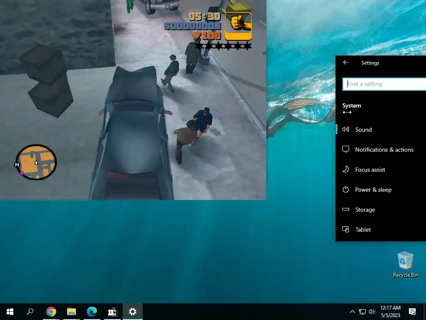Click the radar minimap in the game
Image resolution: width=426 pixels, height=320 pixels.
36,162
